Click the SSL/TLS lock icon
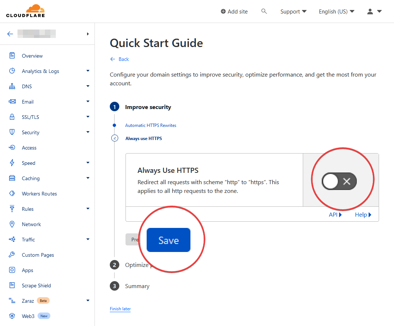This screenshot has height=326, width=394. pos(12,117)
